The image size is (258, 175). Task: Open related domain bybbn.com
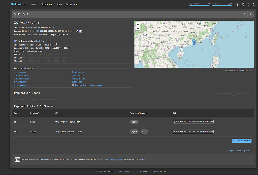pos(77,82)
